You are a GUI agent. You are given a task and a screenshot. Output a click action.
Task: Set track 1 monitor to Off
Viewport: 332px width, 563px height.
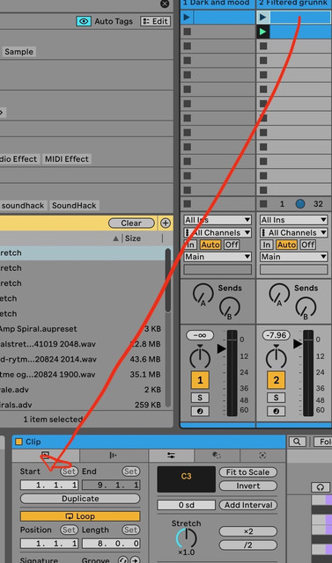pos(232,245)
